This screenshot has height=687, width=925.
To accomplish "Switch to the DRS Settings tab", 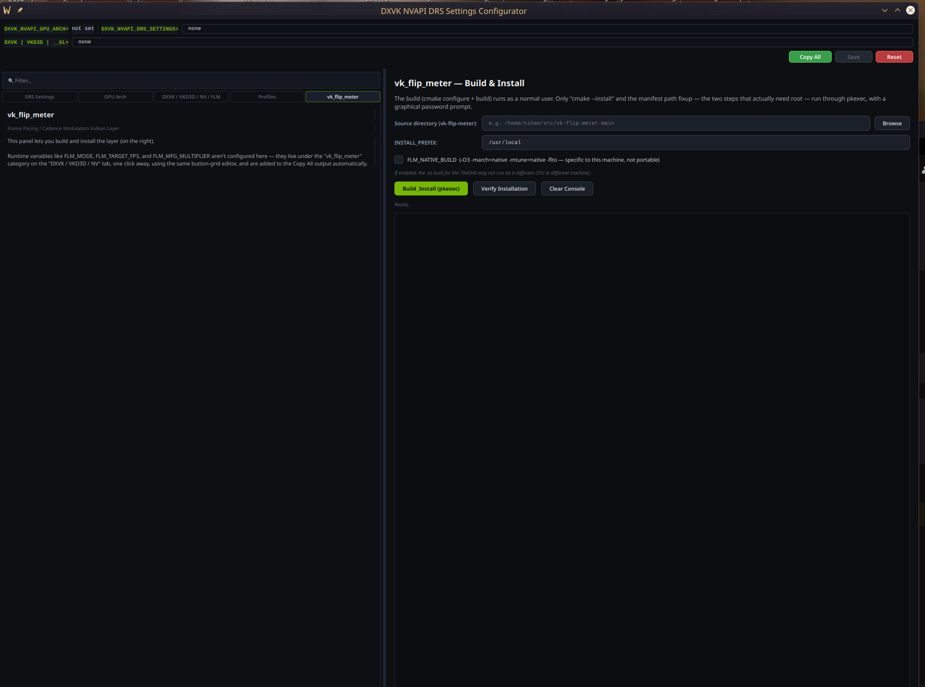I will coord(40,97).
